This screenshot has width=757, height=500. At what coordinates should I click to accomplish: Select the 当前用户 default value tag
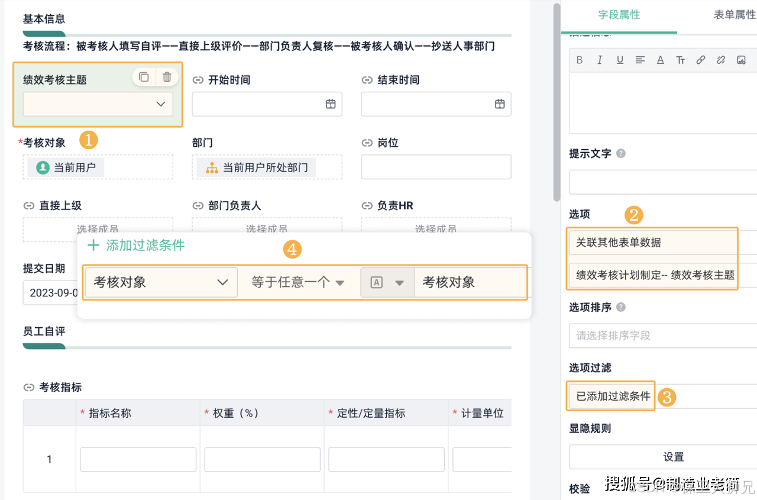[x=66, y=167]
